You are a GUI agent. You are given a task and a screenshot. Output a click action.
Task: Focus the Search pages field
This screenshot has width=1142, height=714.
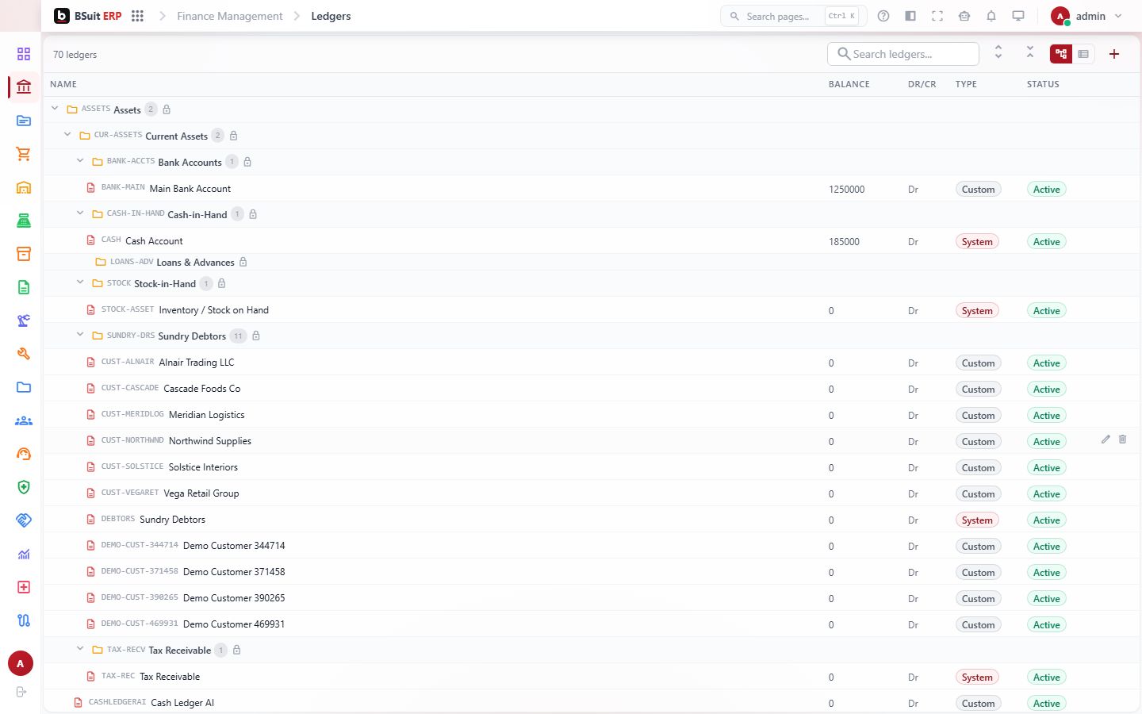pyautogui.click(x=793, y=16)
